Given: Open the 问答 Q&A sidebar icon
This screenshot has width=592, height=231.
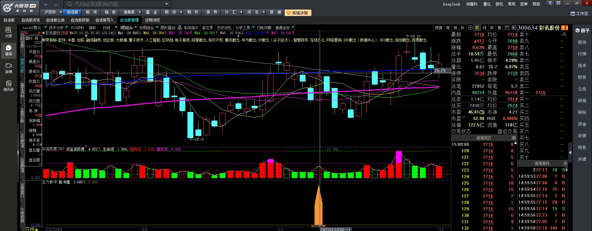Looking at the screenshot, I should [9, 32].
